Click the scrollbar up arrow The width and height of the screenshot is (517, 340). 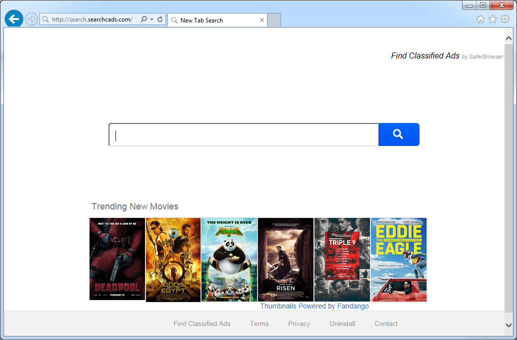tap(508, 38)
